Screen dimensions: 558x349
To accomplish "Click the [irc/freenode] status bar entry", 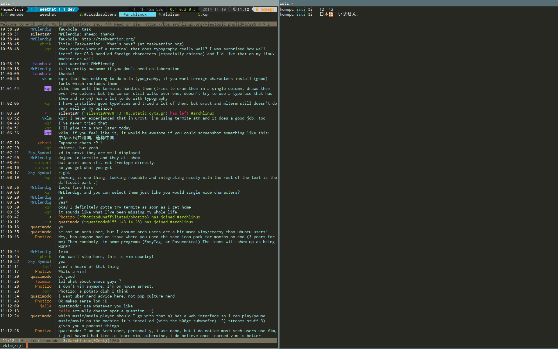I will point(44,341).
